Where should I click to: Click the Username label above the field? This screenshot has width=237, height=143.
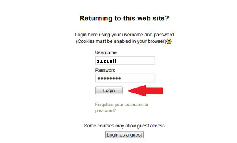coord(106,53)
